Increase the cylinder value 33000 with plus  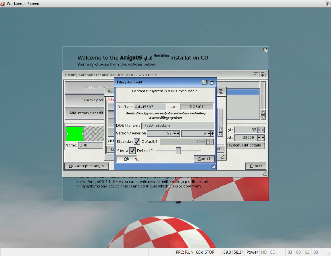pos(263,138)
